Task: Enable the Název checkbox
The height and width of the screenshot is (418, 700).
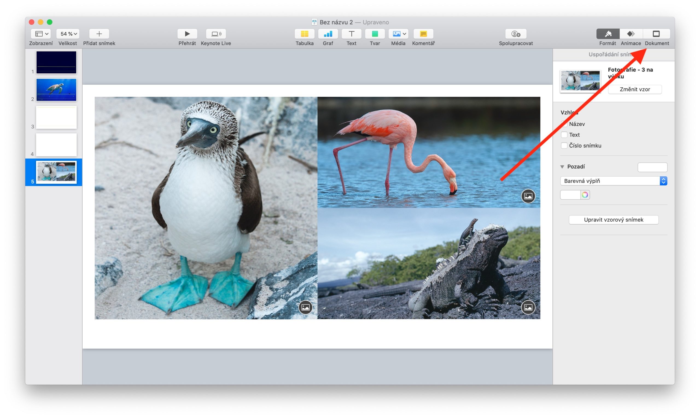Action: 564,124
